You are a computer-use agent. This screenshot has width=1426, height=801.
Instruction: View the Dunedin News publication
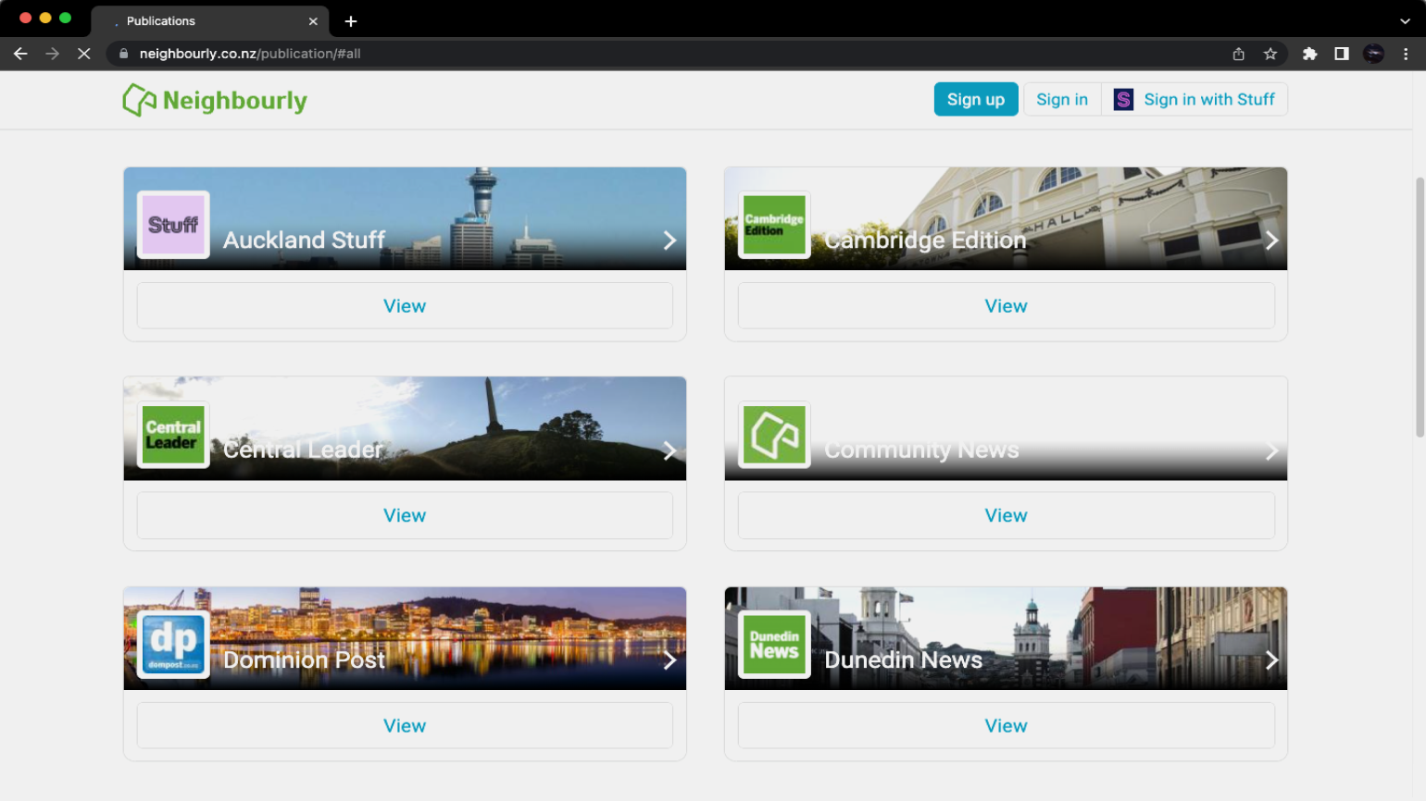point(1007,726)
